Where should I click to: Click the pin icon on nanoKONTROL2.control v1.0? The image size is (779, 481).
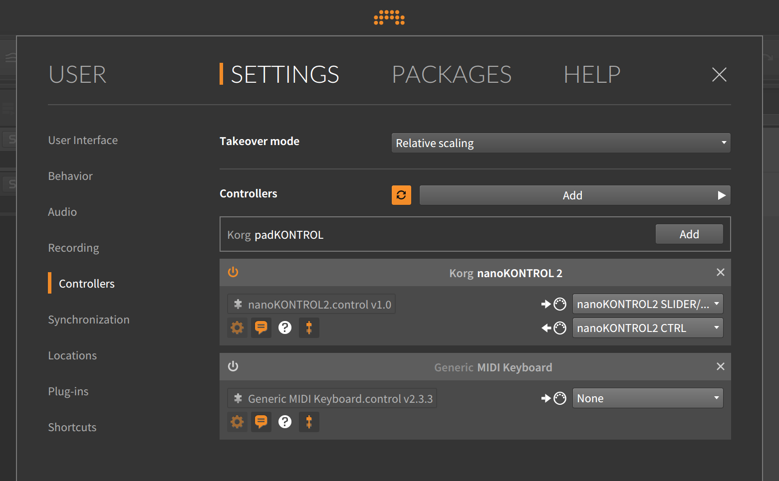coord(239,304)
